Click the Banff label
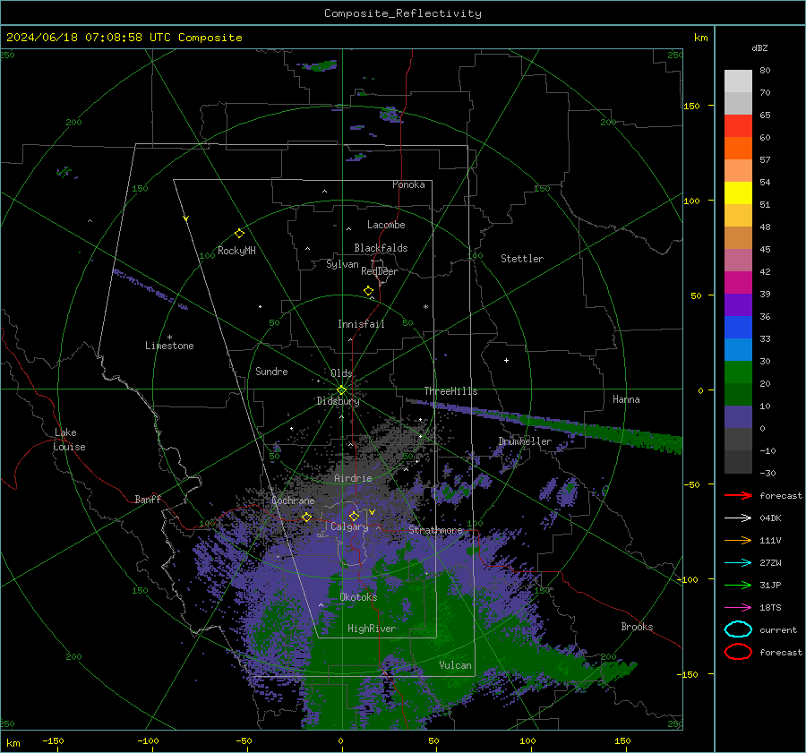 (148, 499)
